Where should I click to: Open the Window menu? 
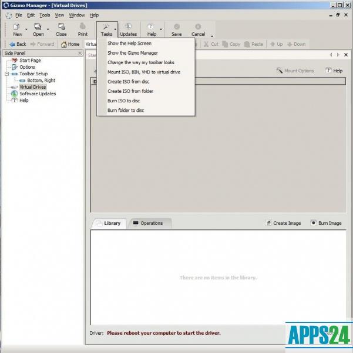[x=77, y=15]
